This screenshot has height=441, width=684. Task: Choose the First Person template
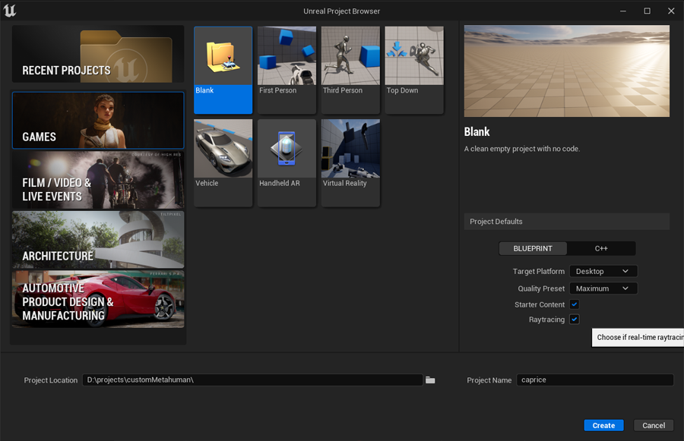[x=287, y=70]
